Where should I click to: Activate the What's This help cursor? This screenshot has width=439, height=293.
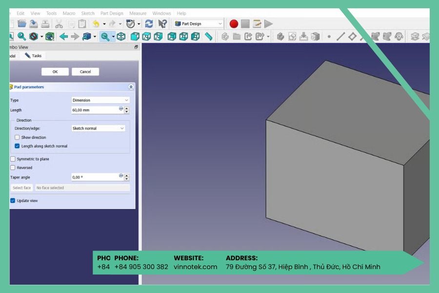click(162, 24)
